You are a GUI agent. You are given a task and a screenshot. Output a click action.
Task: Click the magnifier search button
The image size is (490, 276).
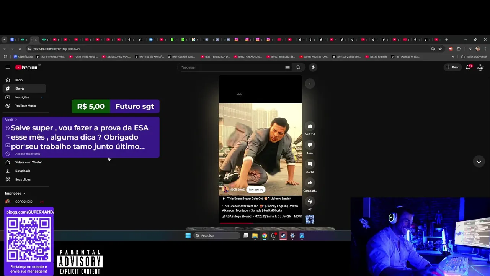click(x=298, y=67)
